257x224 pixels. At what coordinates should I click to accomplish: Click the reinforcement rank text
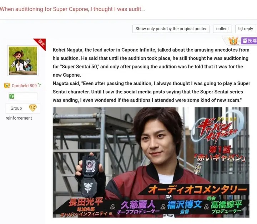coord(19,118)
